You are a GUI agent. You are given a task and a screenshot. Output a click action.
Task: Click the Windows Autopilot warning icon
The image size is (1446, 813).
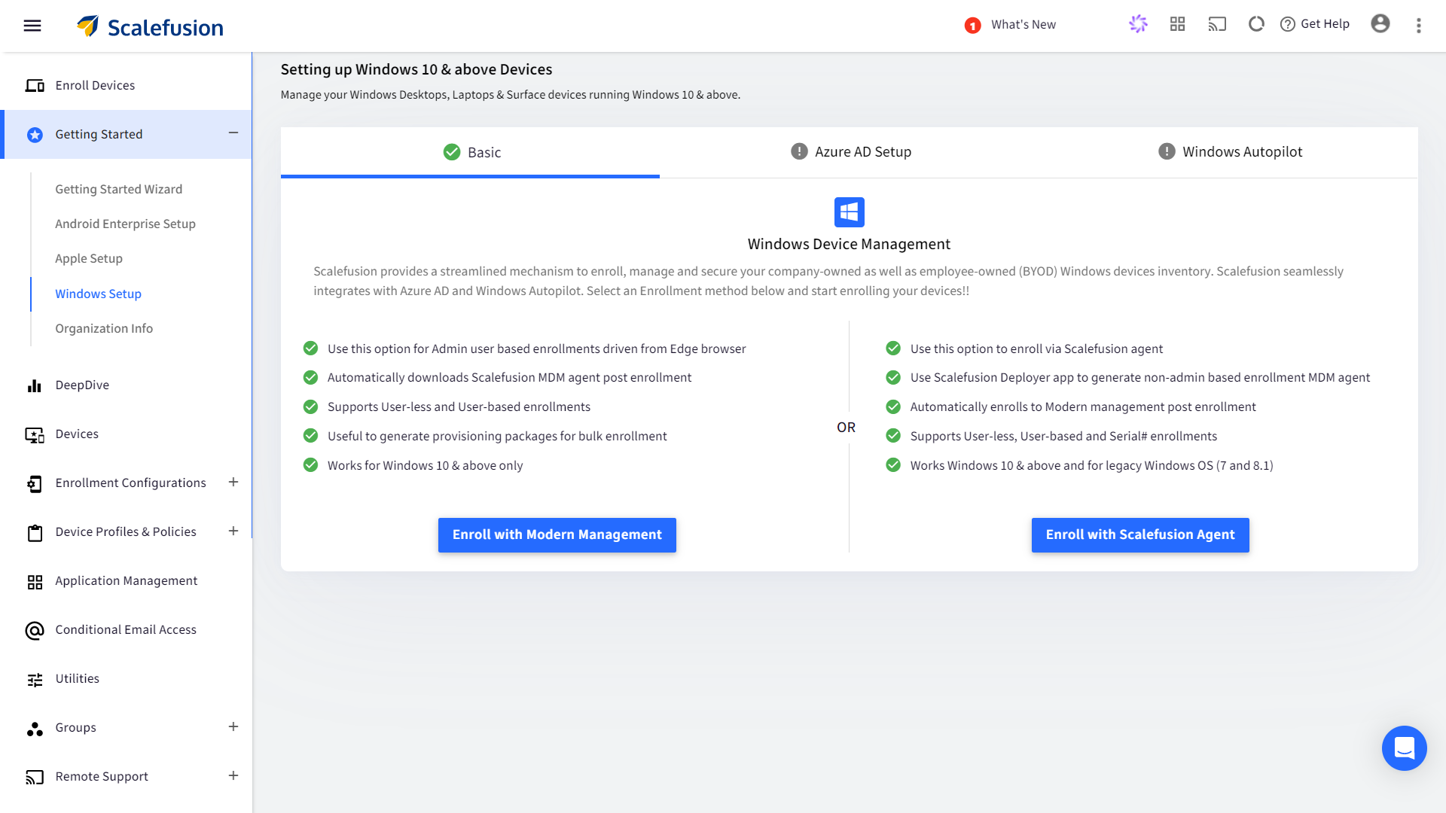(x=1167, y=151)
